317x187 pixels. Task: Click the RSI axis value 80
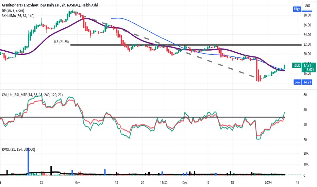305,95
